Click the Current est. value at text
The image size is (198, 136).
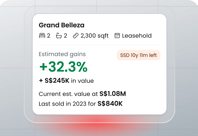68,94
